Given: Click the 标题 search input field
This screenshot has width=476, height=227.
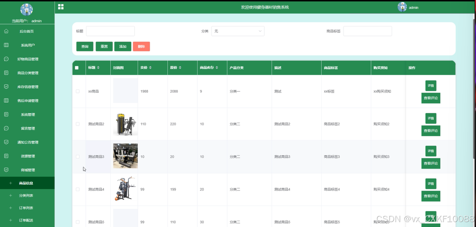Looking at the screenshot, I should pos(110,31).
